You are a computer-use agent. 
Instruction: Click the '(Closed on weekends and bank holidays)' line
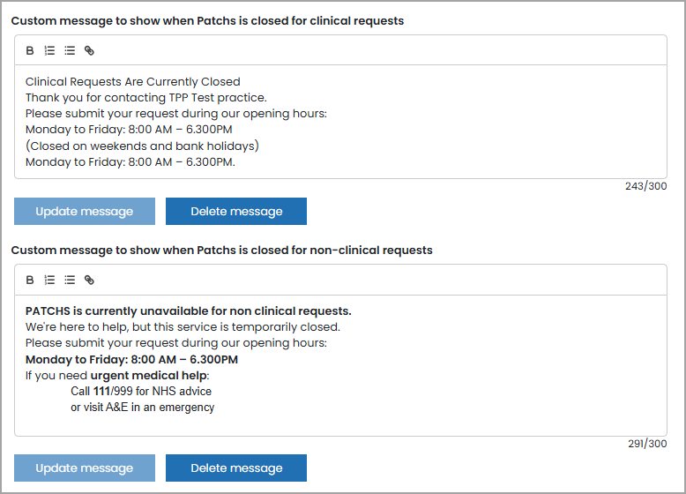tap(142, 146)
